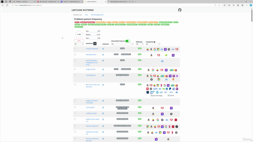Screen dimensions: 253x142
Task: Click the Meta icon in Find All Numbers Disappeared row
Action: click(162, 61)
